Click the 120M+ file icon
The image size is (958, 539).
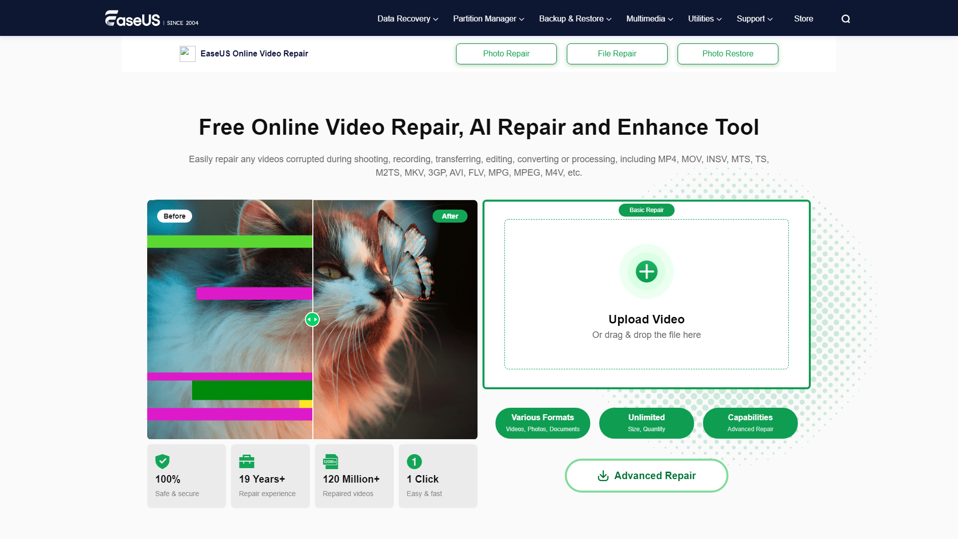point(330,461)
